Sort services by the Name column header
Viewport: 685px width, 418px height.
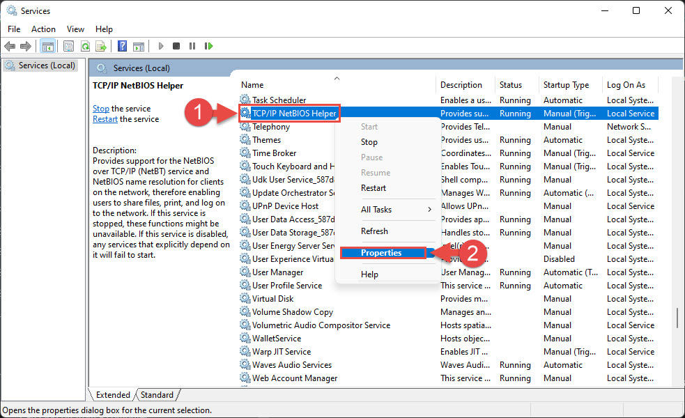pyautogui.click(x=252, y=85)
